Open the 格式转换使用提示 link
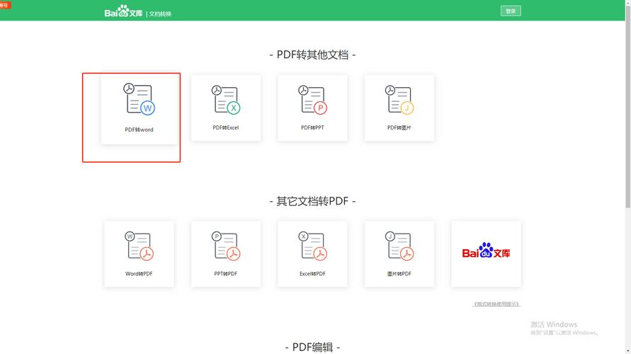This screenshot has width=631, height=354. click(x=496, y=304)
